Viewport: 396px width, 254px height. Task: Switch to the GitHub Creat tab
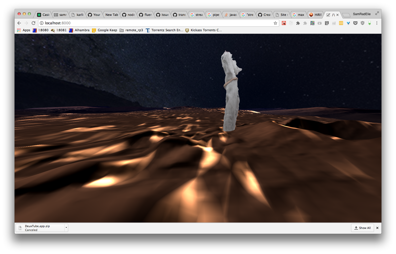click(x=265, y=15)
